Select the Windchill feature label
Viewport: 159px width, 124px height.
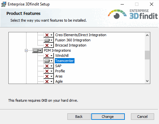tap(62, 56)
